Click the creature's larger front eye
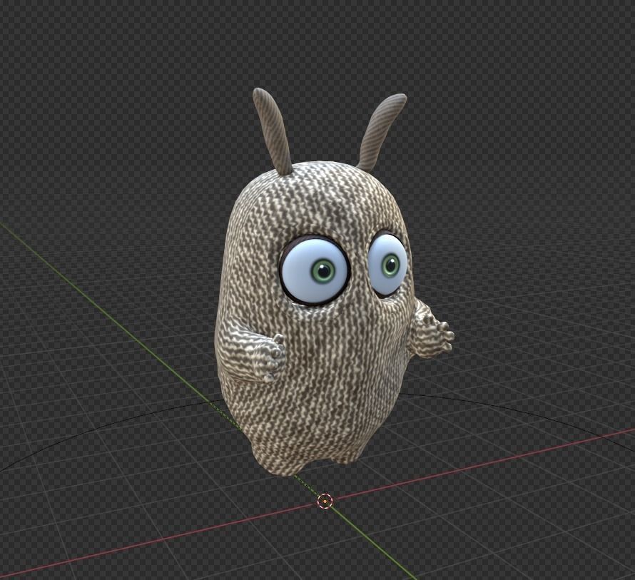The height and width of the screenshot is (580, 635). [x=315, y=270]
